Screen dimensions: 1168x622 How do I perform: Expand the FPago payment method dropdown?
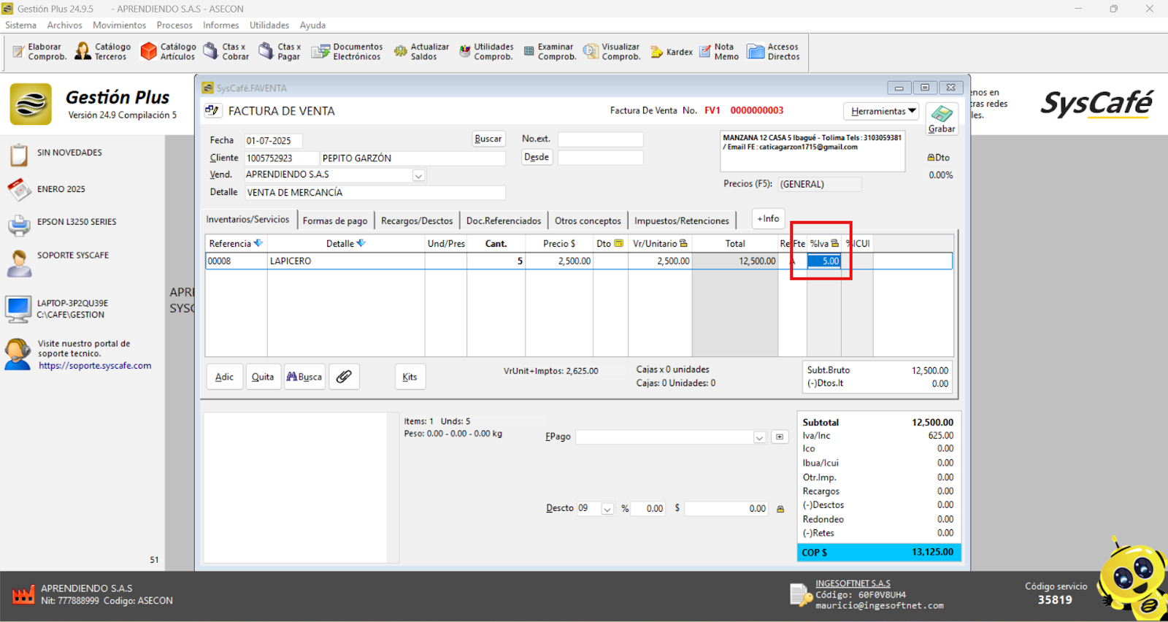pyautogui.click(x=759, y=437)
